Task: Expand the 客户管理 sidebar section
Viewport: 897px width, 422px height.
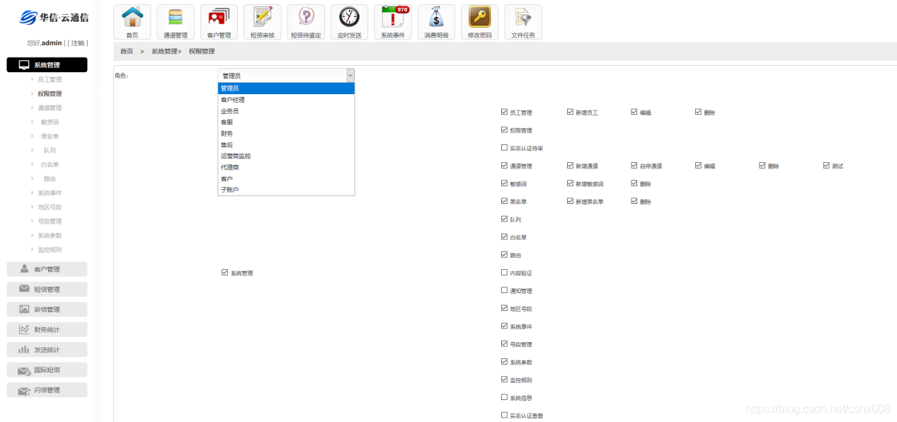Action: [x=47, y=269]
